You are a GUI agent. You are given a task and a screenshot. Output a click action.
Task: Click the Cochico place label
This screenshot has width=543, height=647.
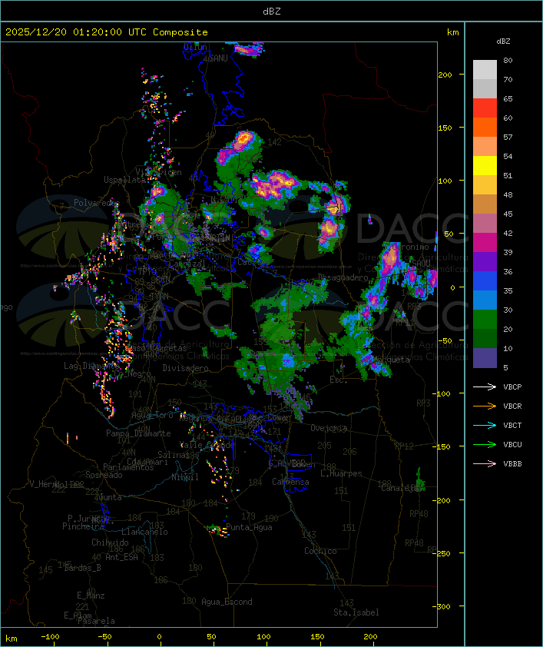point(320,551)
